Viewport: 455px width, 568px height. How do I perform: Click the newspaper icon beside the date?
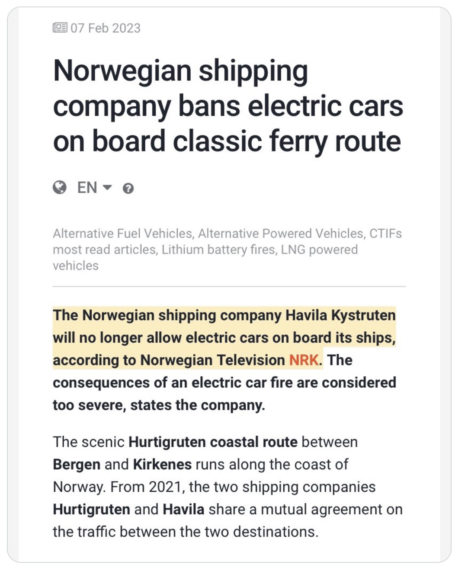pos(60,28)
